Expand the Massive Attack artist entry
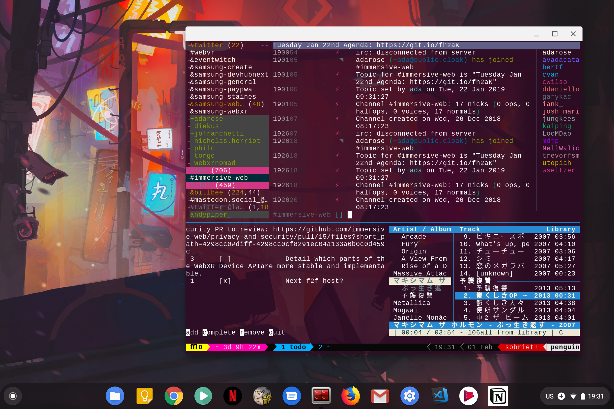This screenshot has width=614, height=409. pos(420,273)
